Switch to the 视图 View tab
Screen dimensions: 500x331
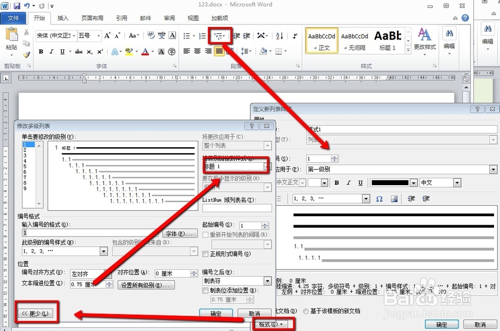click(x=193, y=18)
